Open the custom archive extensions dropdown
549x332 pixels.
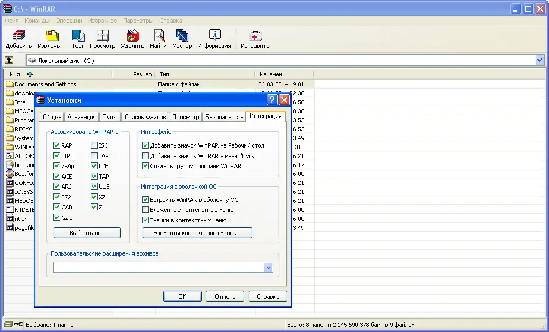[268, 267]
